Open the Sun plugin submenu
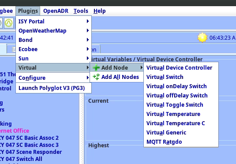 [53, 58]
